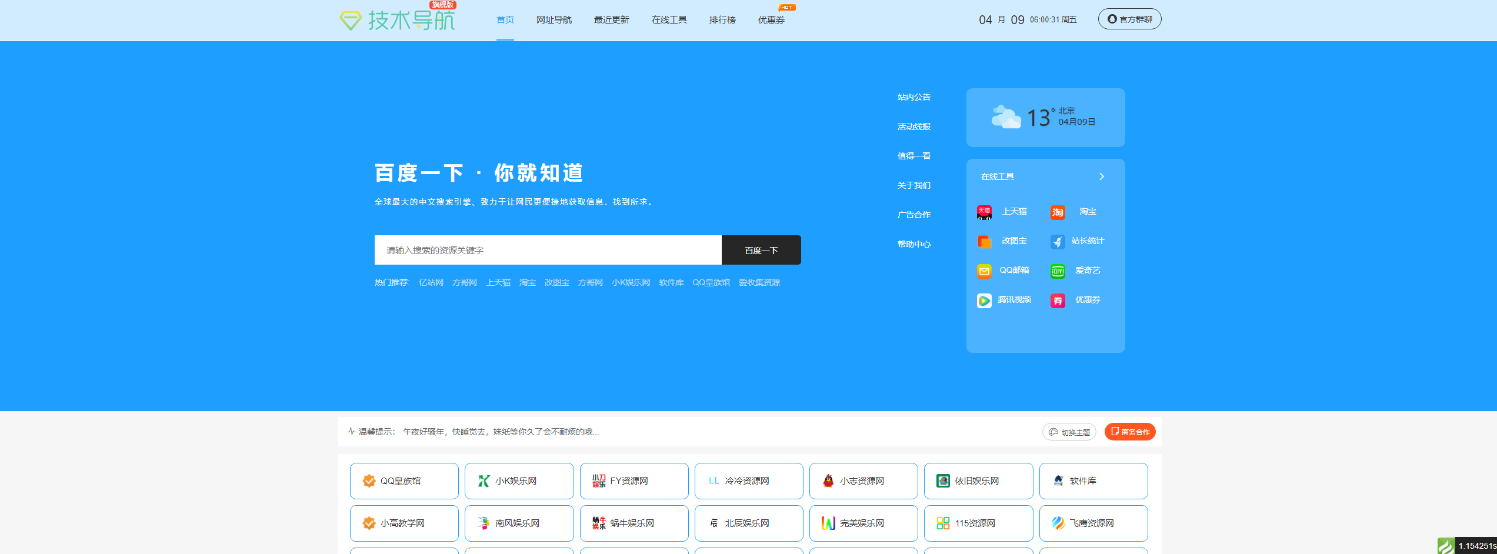This screenshot has width=1497, height=554.
Task: Click the 小志资源网 penguin icon
Action: [x=828, y=481]
